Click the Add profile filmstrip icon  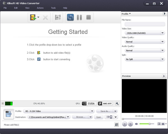(58, 17)
